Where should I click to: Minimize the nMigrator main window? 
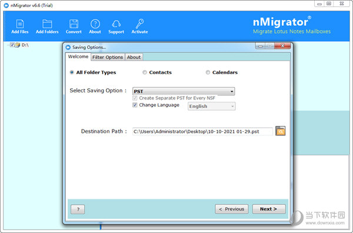pyautogui.click(x=319, y=4)
